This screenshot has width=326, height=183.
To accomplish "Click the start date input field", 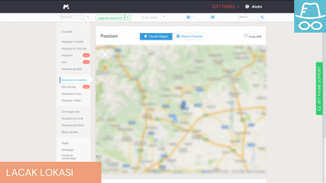I will [x=178, y=17].
